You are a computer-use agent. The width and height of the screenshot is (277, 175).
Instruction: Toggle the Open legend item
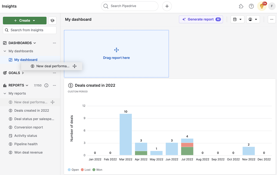pyautogui.click(x=73, y=170)
